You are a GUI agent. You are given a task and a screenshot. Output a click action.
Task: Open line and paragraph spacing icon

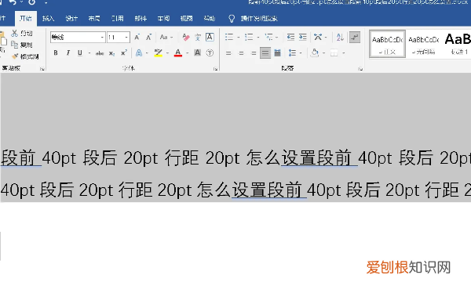(x=292, y=53)
